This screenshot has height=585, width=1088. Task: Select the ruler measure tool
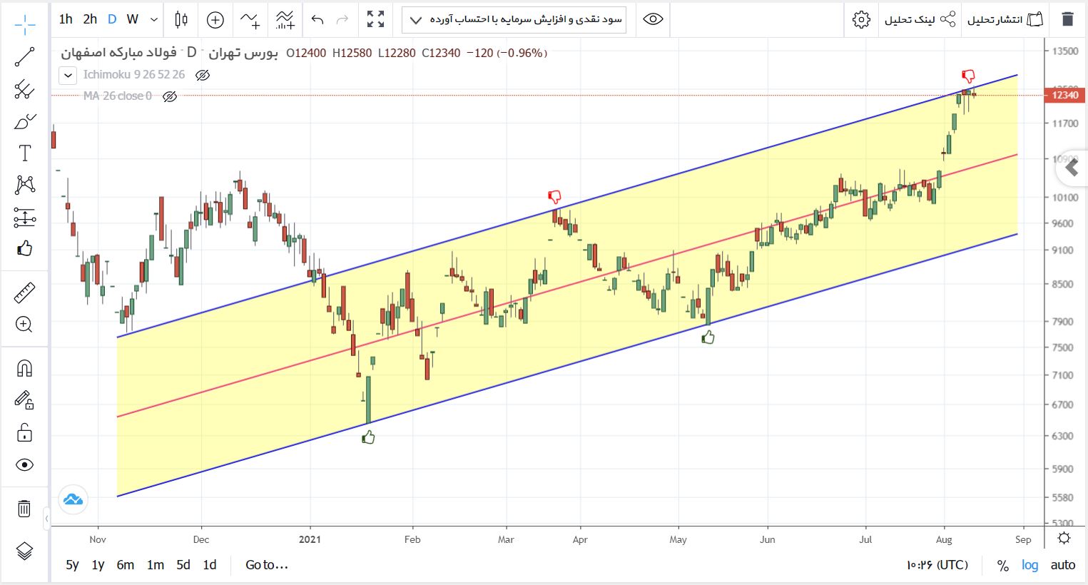[x=24, y=292]
